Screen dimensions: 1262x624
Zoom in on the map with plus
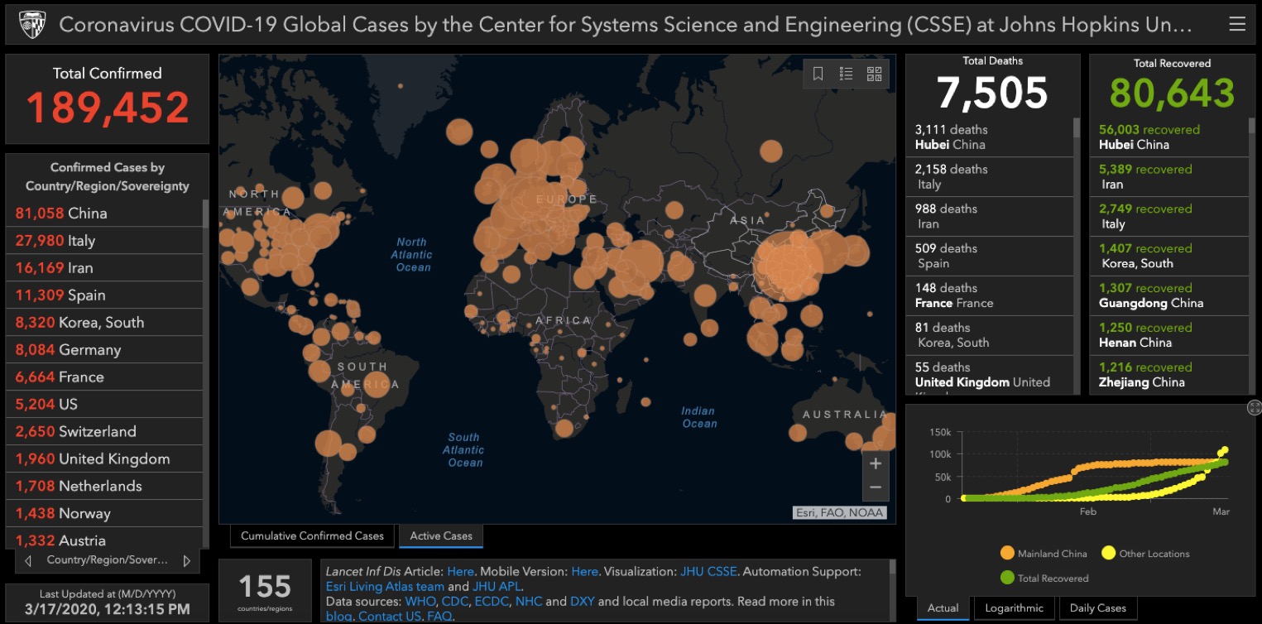(x=876, y=463)
